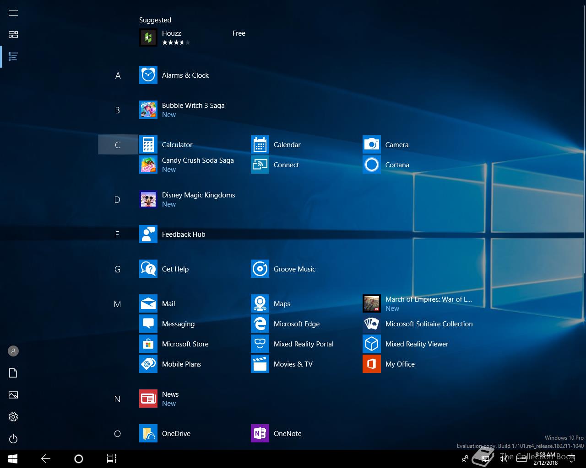Open the Power options button

click(x=13, y=439)
